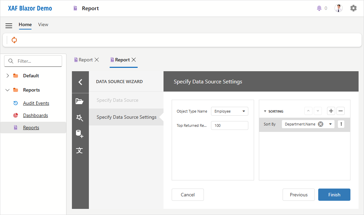
Task: Click the back arrow in the wizard sidebar
Action: coord(80,82)
